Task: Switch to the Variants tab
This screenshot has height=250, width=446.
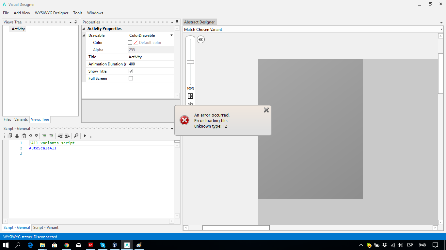Action: 21,119
